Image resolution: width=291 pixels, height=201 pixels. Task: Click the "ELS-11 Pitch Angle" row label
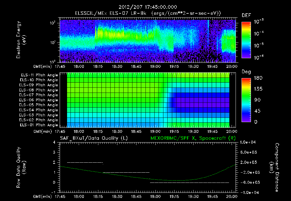tap(39, 75)
